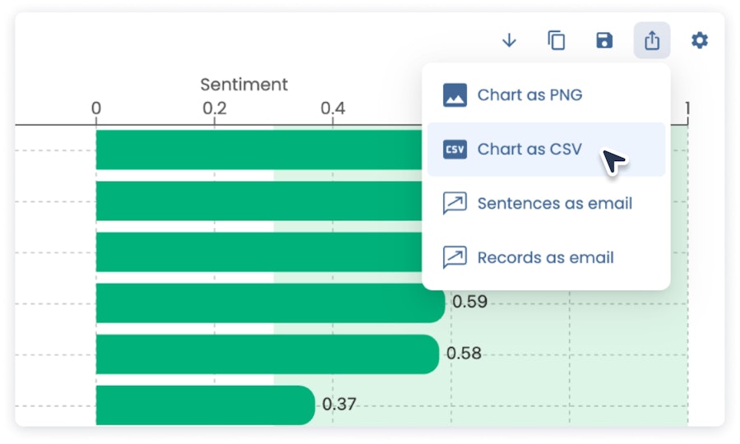Click the Records as email icon

click(x=455, y=257)
